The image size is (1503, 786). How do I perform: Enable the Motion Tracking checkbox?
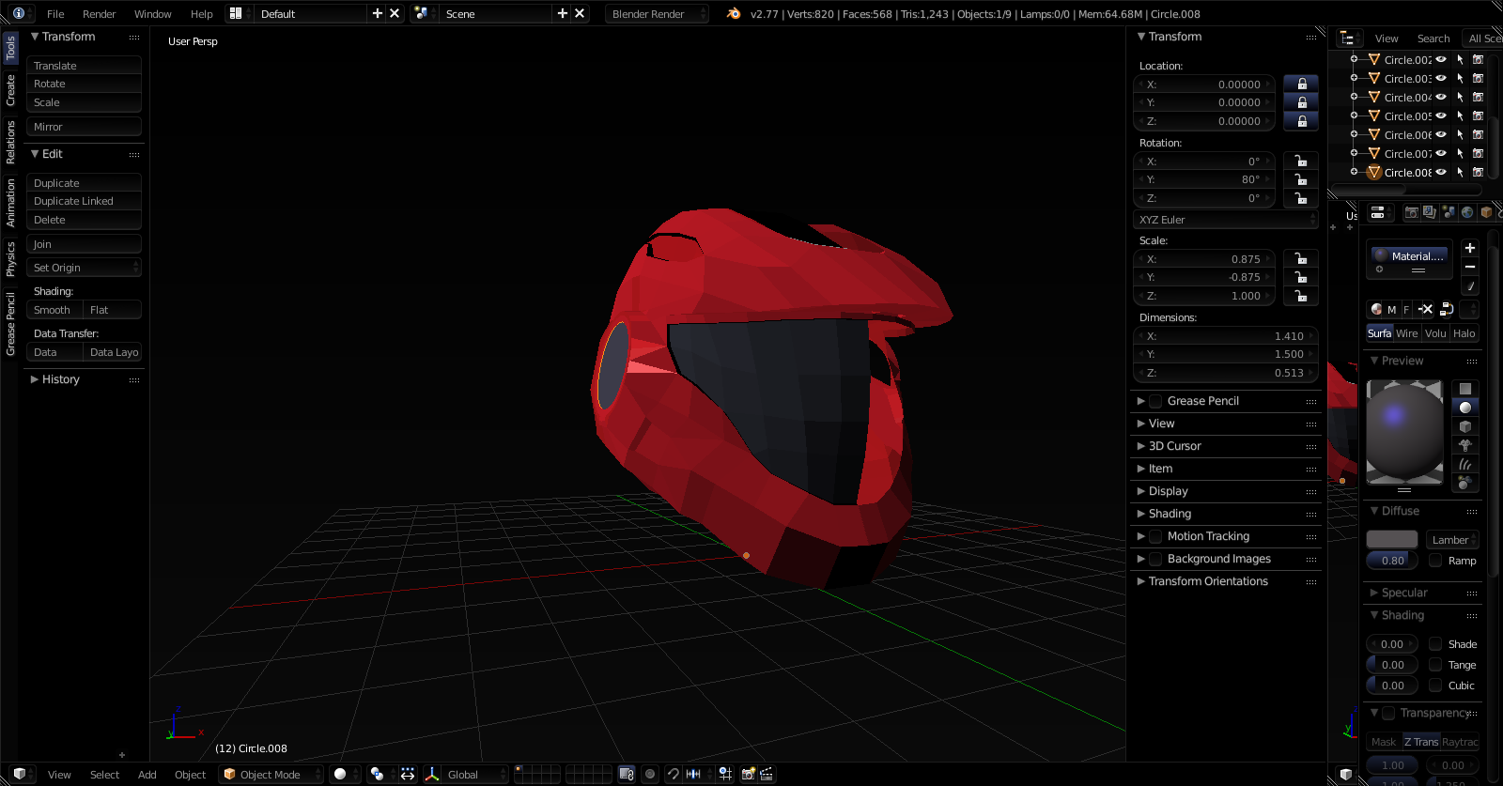click(x=1155, y=536)
